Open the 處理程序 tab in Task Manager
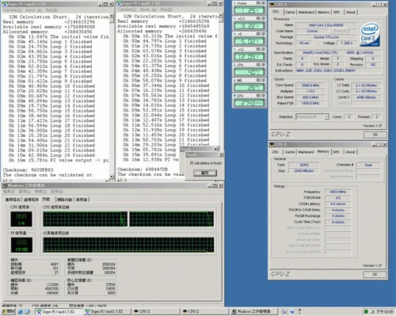This screenshot has height=316, width=396. pos(31,200)
